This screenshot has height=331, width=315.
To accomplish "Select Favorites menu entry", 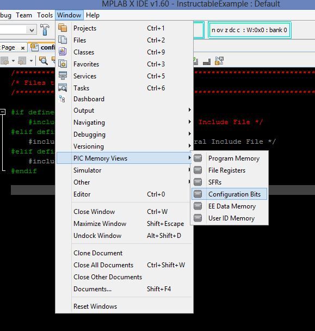I will click(x=125, y=64).
